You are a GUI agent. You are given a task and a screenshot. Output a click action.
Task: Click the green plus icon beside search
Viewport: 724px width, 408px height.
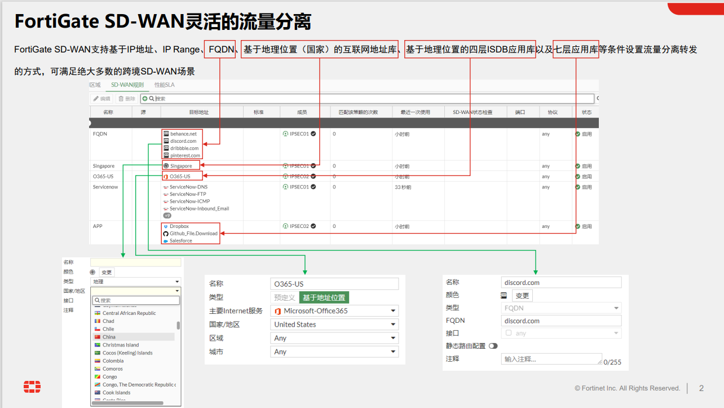point(145,99)
